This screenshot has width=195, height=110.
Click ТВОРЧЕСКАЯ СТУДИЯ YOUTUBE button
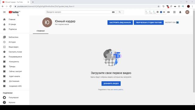click(x=149, y=23)
